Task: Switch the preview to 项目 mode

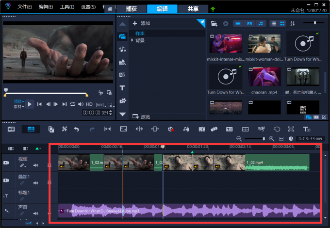Action: click(18, 101)
